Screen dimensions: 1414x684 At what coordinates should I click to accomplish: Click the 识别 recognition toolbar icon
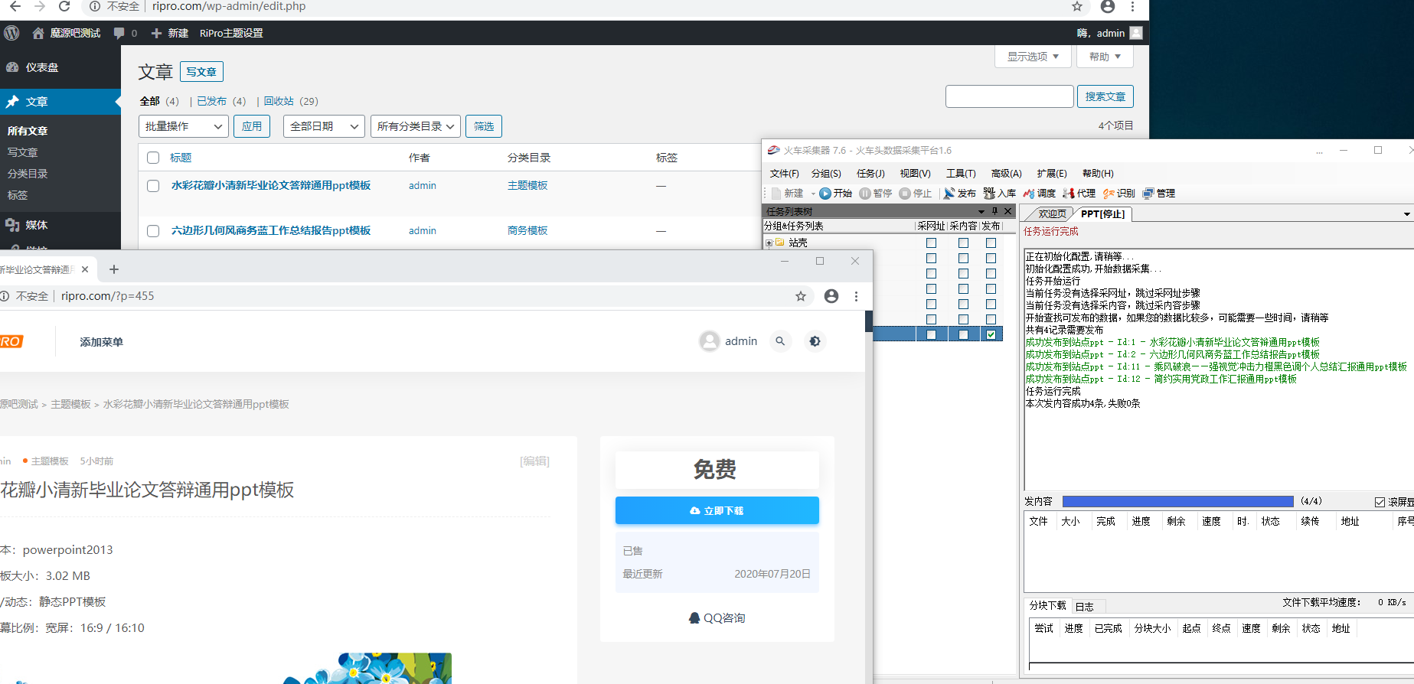coord(1109,194)
